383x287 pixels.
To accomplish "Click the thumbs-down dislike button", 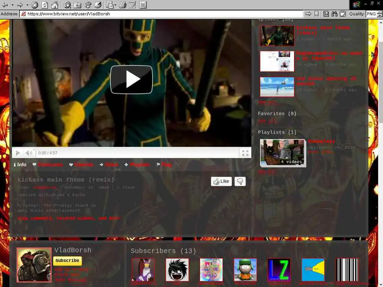I will coord(240,181).
